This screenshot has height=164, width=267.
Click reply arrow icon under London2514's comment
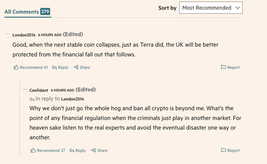(54, 68)
